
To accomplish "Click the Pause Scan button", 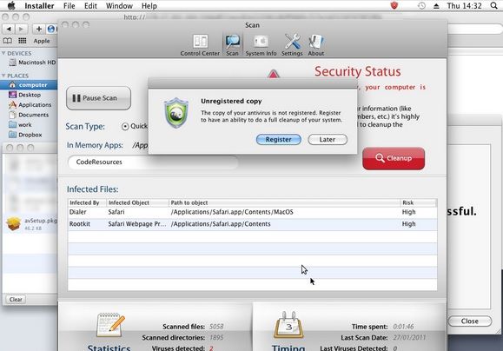I will (98, 98).
